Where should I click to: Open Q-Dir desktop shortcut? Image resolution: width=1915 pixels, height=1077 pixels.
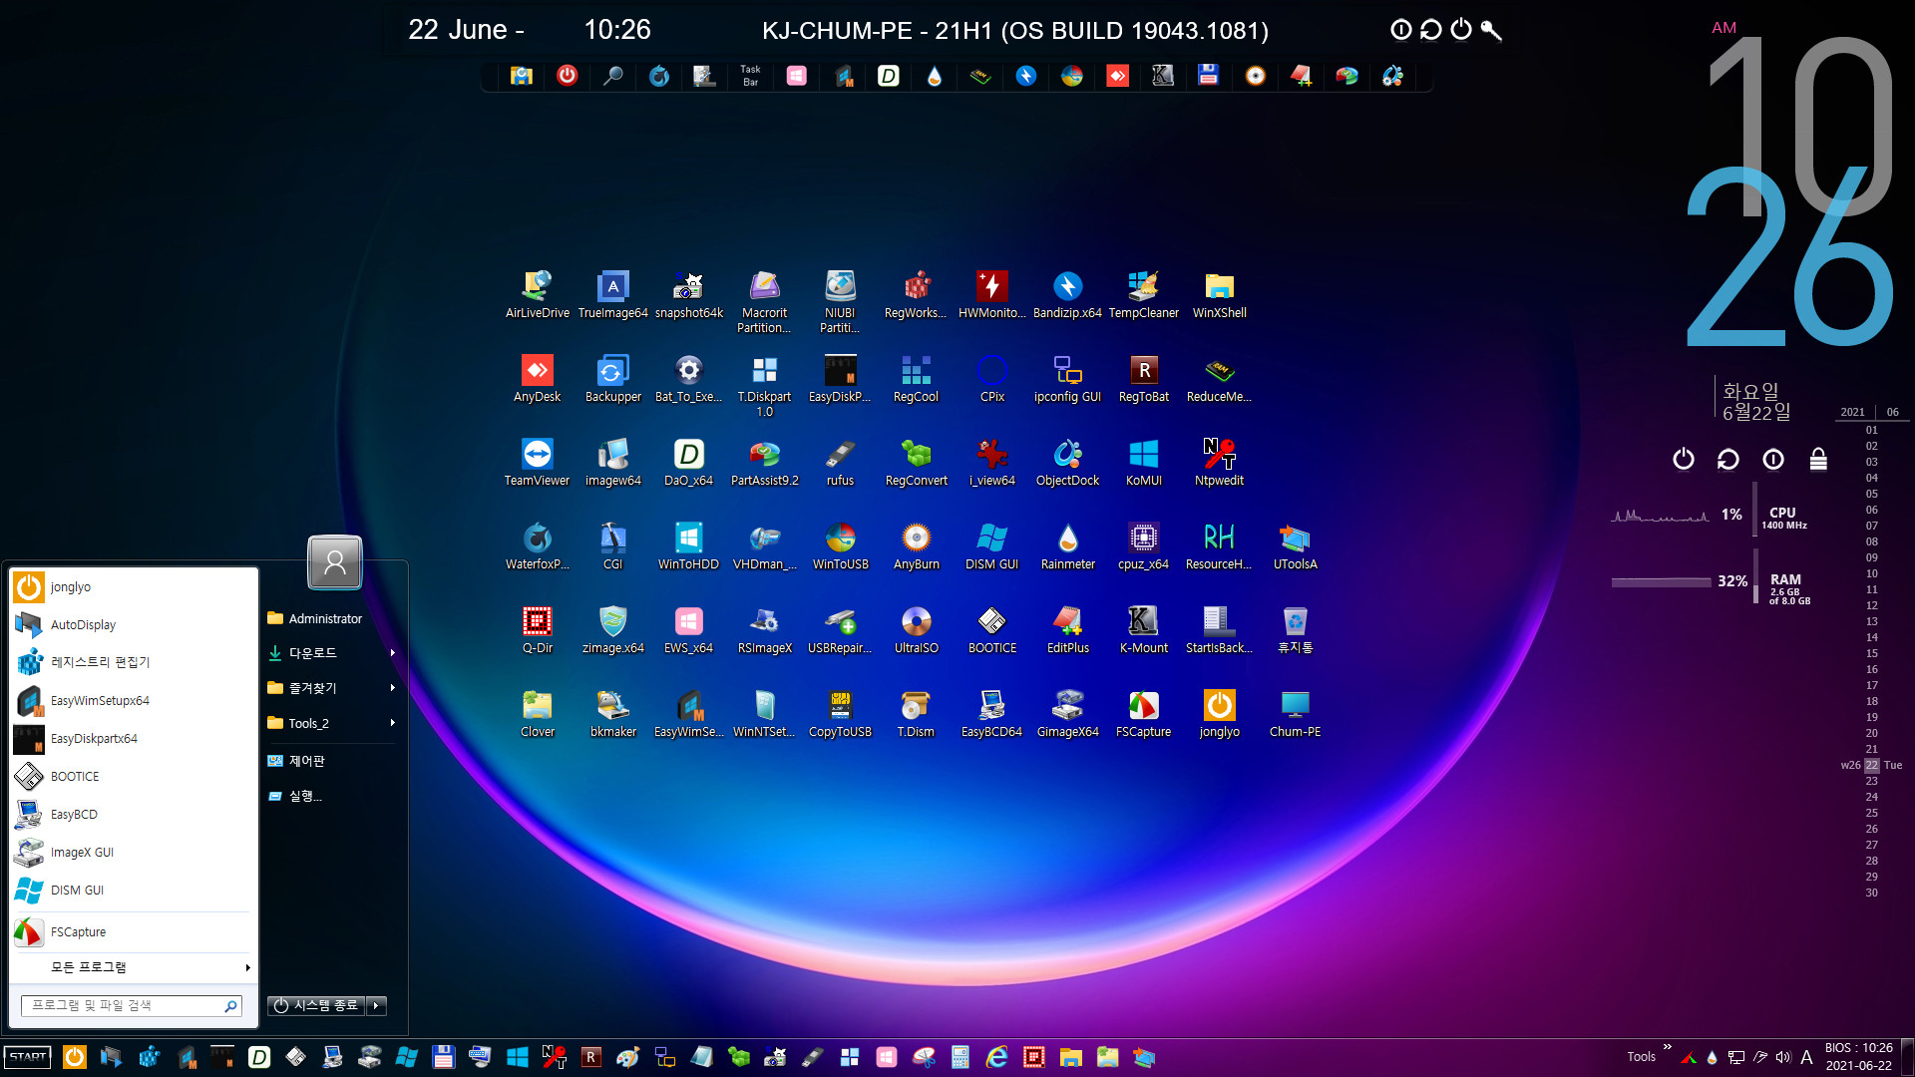click(x=537, y=630)
